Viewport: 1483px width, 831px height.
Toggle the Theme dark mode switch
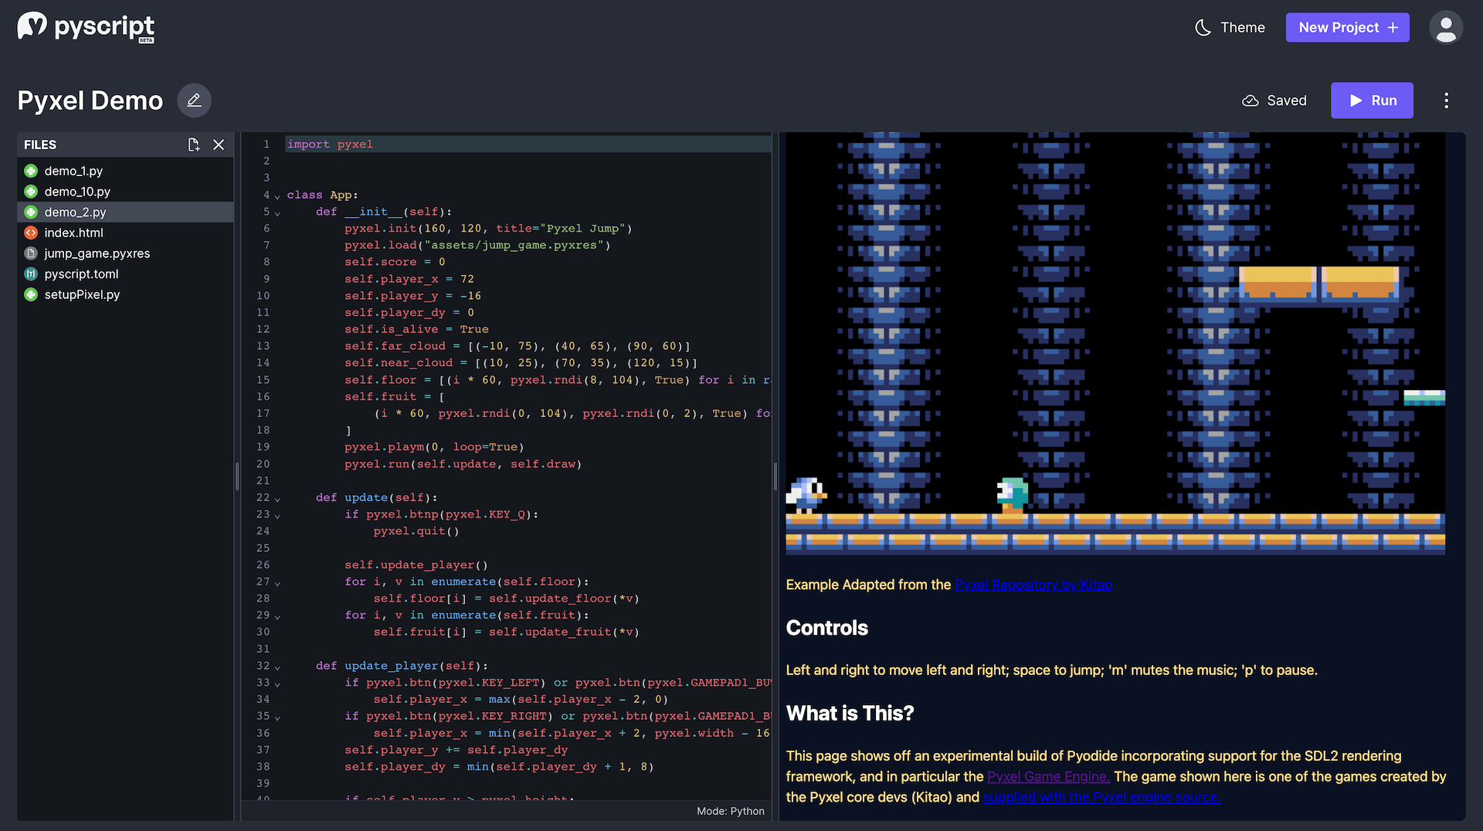point(1230,28)
